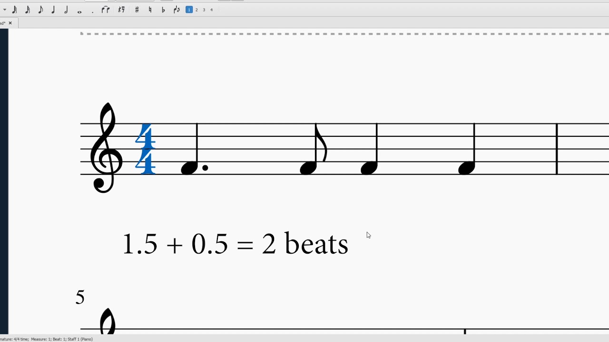Viewport: 609px width, 342px height.
Task: Toggle the rest input icon
Action: tap(121, 9)
